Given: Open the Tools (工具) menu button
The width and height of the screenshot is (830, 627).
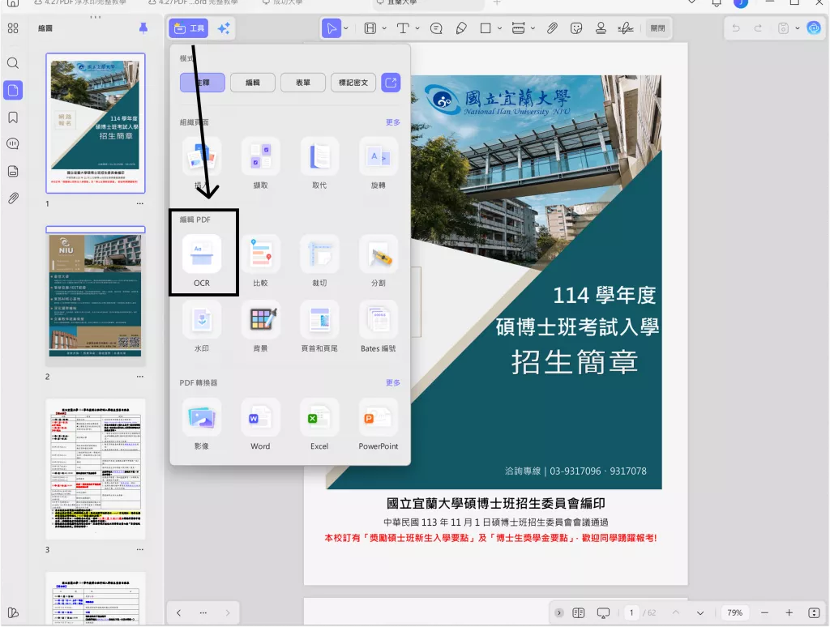Looking at the screenshot, I should (188, 28).
